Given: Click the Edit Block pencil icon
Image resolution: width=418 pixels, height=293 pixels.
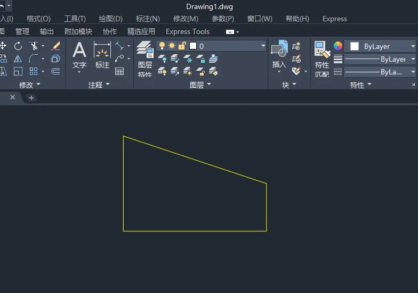Looking at the screenshot, I should (x=296, y=58).
